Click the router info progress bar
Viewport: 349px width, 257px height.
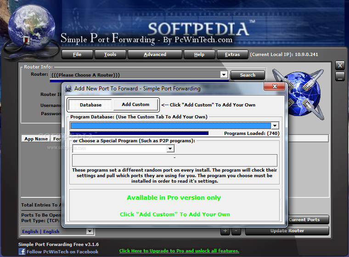(139, 81)
